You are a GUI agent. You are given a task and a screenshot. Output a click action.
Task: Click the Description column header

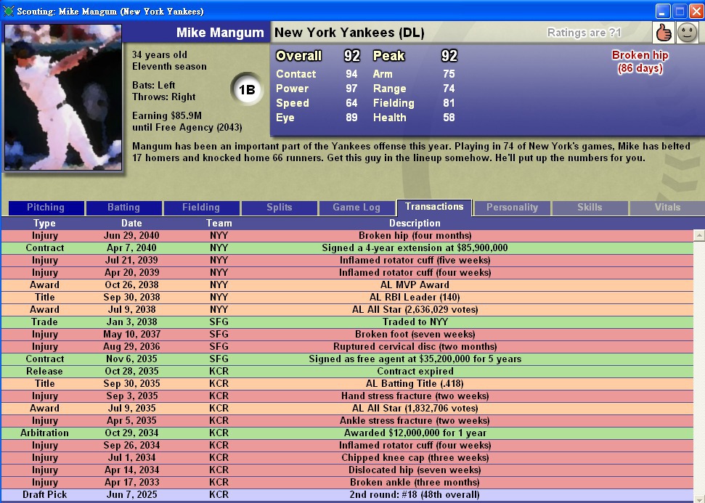[x=415, y=223]
